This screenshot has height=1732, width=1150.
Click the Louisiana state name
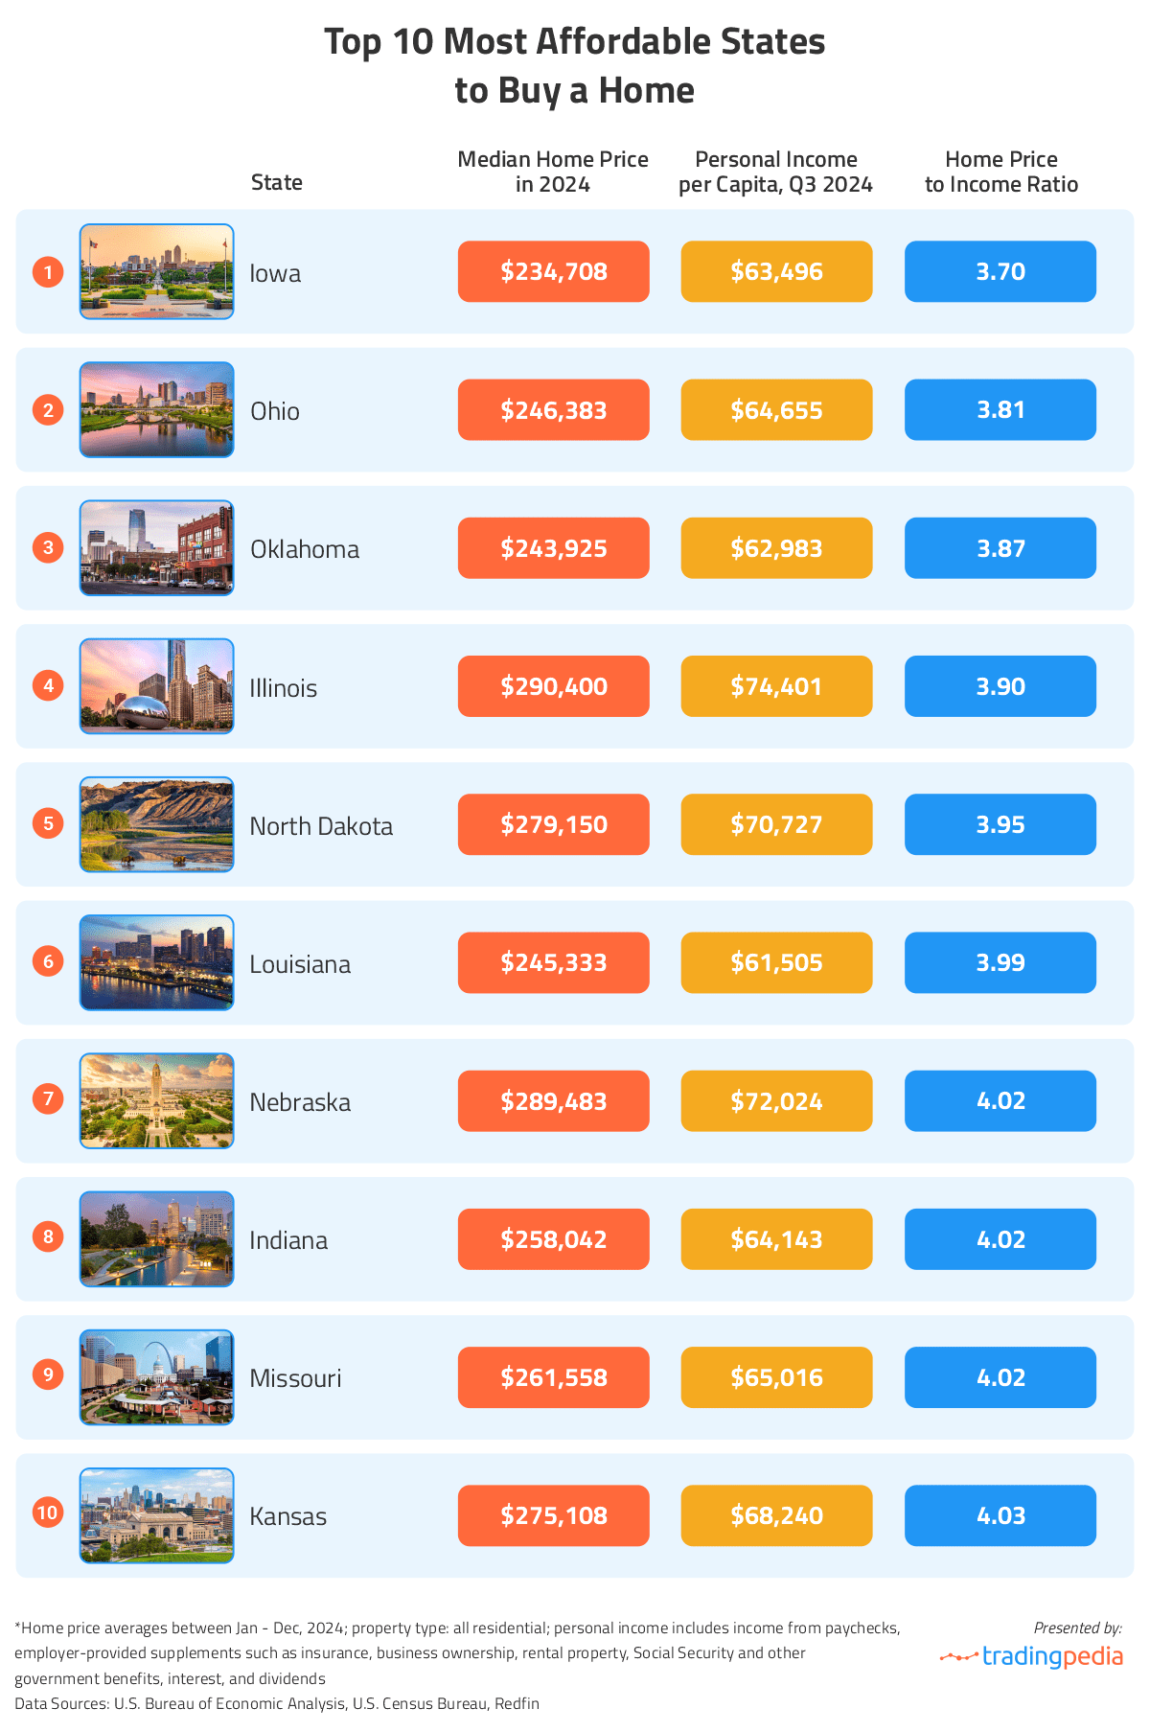[x=300, y=964]
